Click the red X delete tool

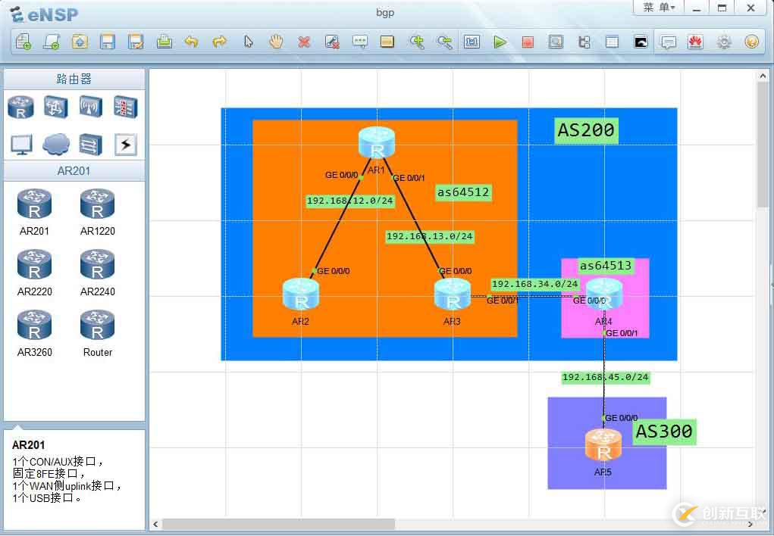304,42
